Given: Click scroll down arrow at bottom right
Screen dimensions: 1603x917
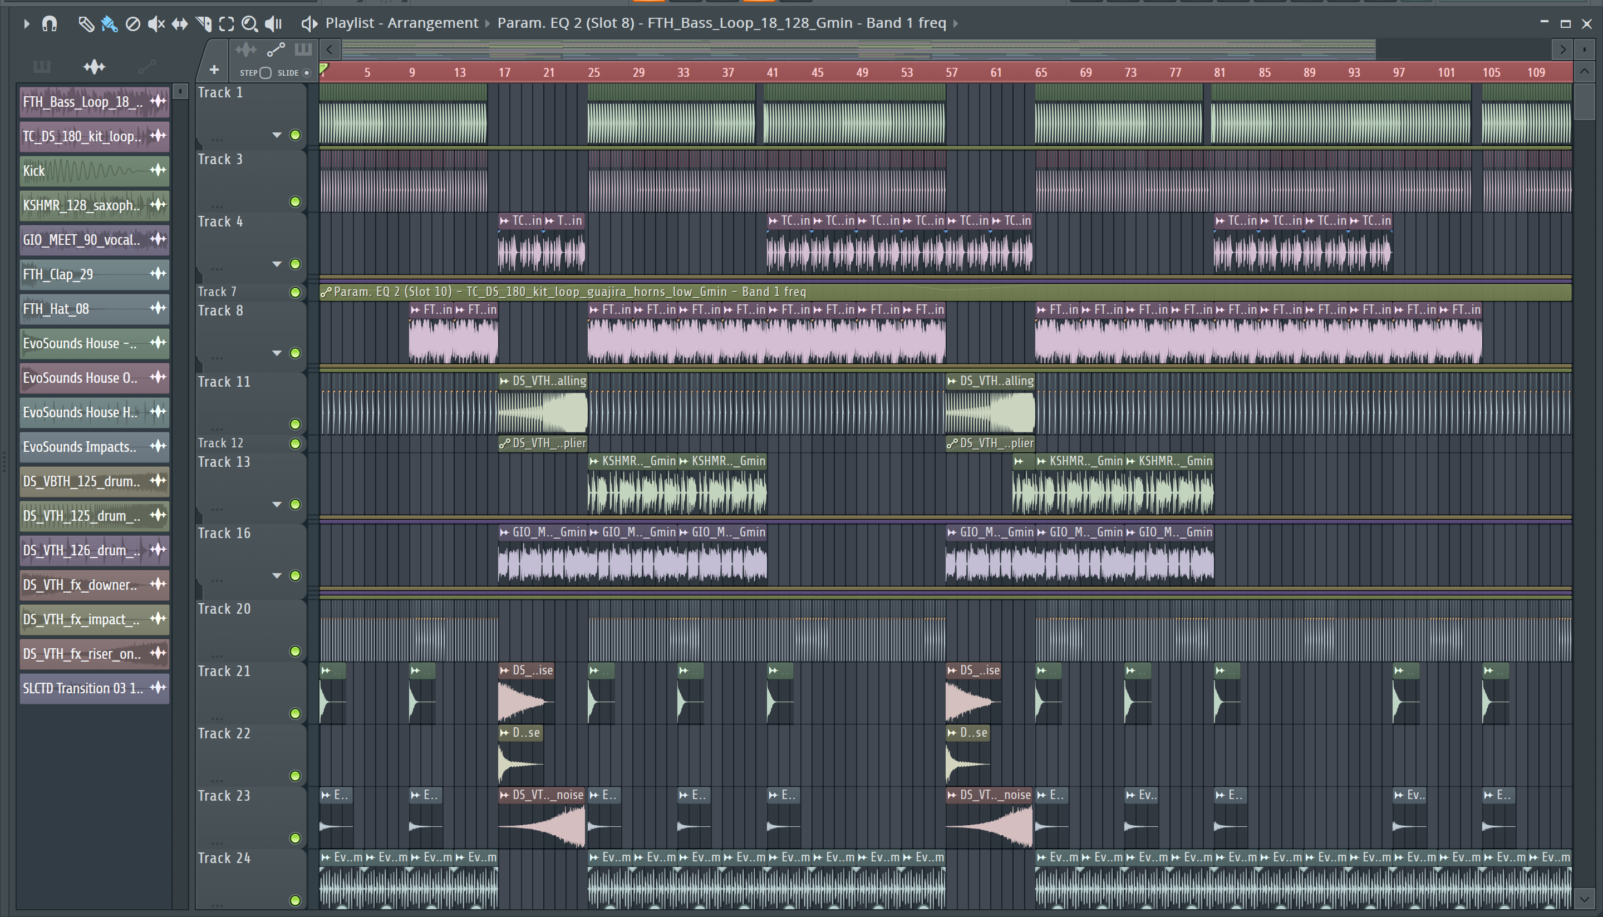Looking at the screenshot, I should [x=1584, y=899].
